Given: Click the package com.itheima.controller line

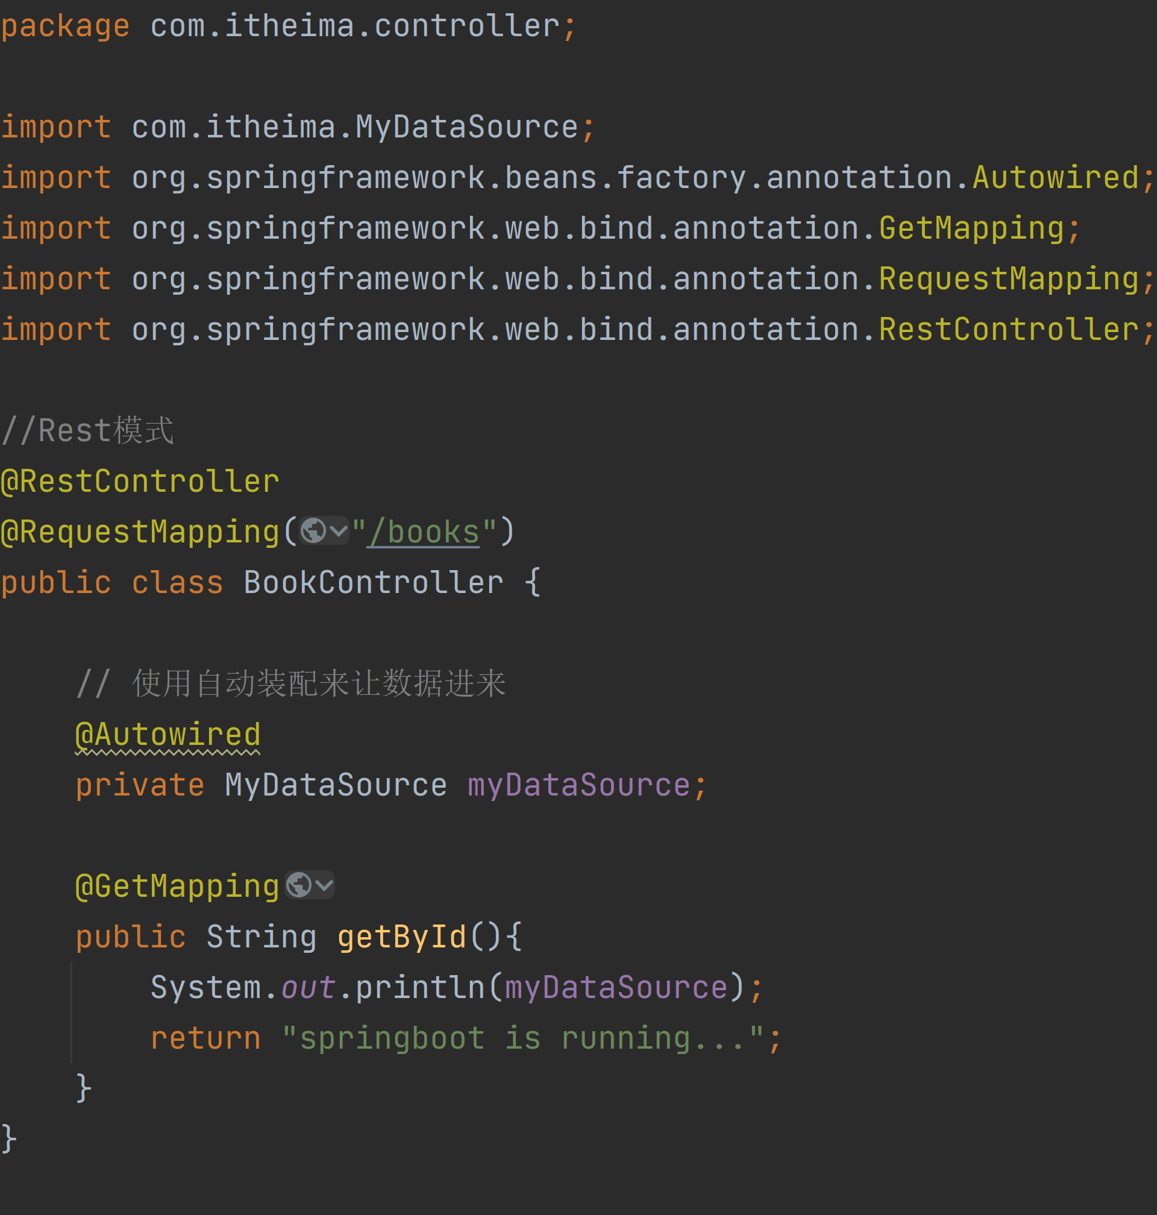Looking at the screenshot, I should click(x=287, y=26).
